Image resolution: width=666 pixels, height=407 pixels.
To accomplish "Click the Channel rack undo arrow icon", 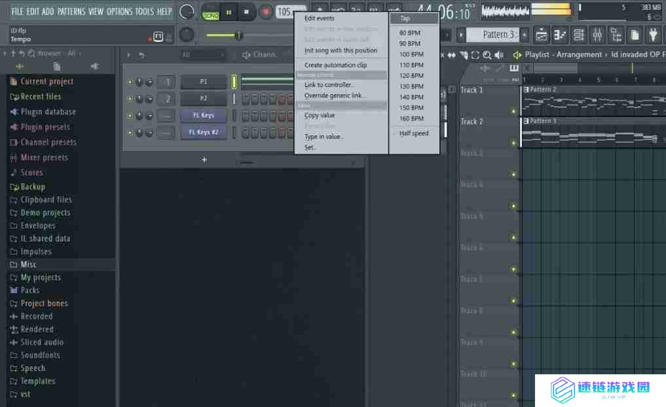I will [x=141, y=55].
